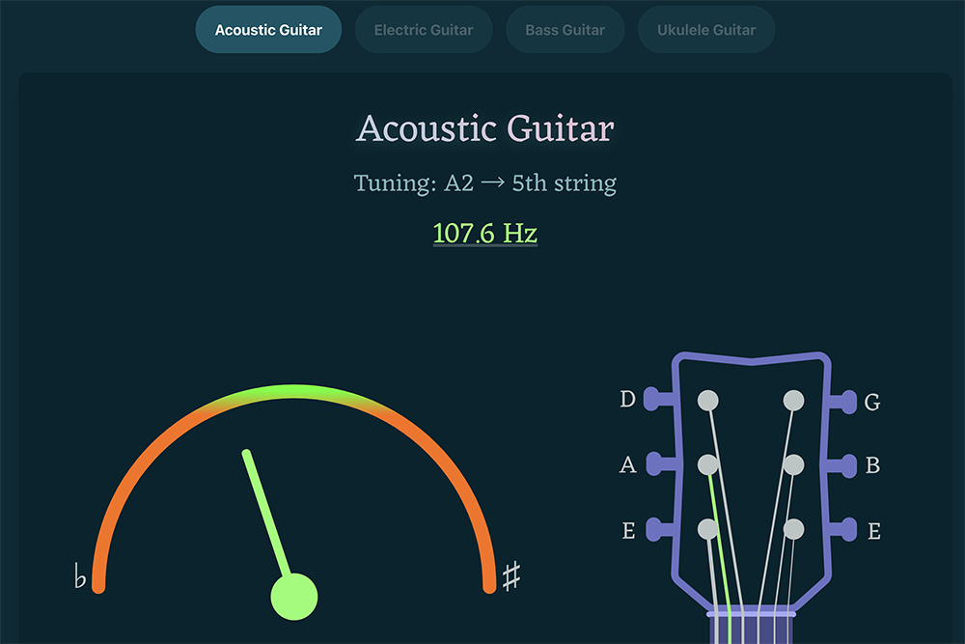The height and width of the screenshot is (644, 965).
Task: Select the G string tuning peg
Action: (x=842, y=401)
